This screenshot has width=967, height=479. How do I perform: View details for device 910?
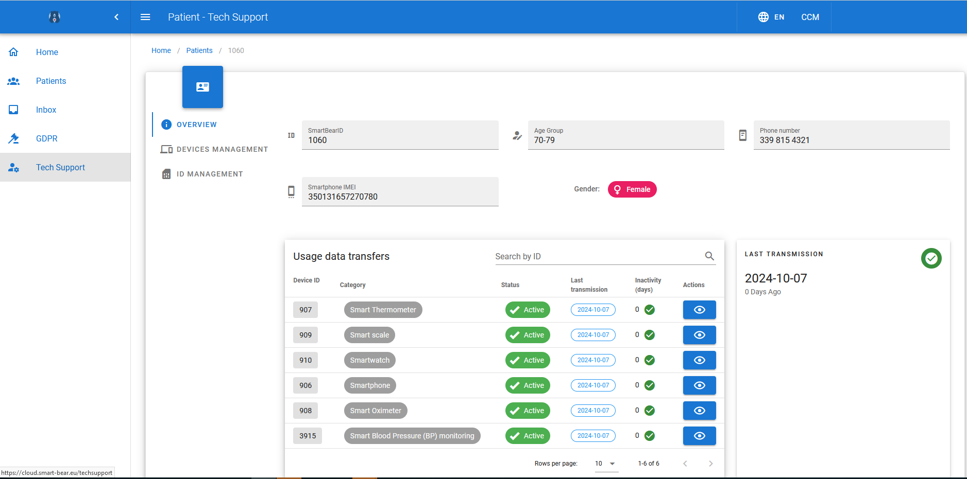[699, 360]
